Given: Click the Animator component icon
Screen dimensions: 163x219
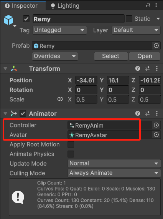Looking at the screenshot, I should point(14,113).
